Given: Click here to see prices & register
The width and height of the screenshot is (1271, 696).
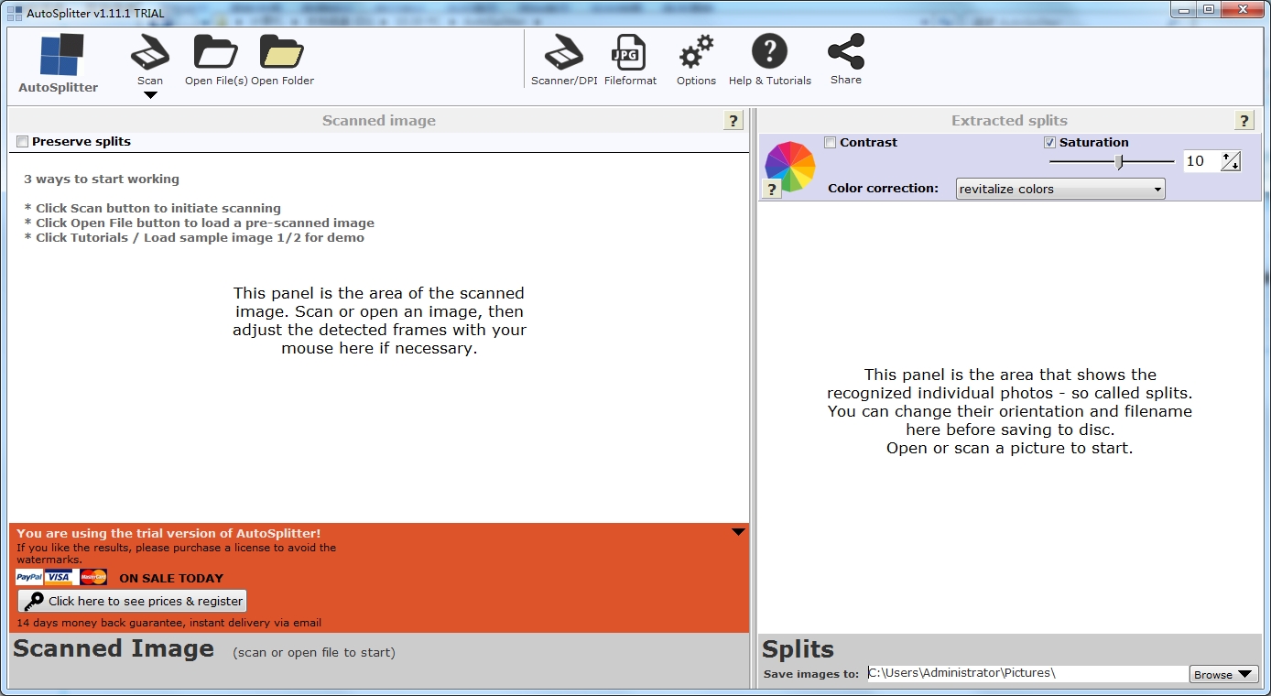Looking at the screenshot, I should (x=133, y=601).
